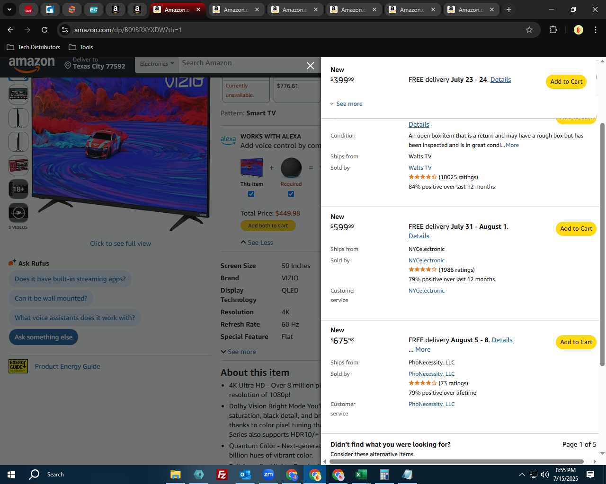The height and width of the screenshot is (484, 606).
Task: Switch to second Amazon browser tab
Action: tap(236, 9)
